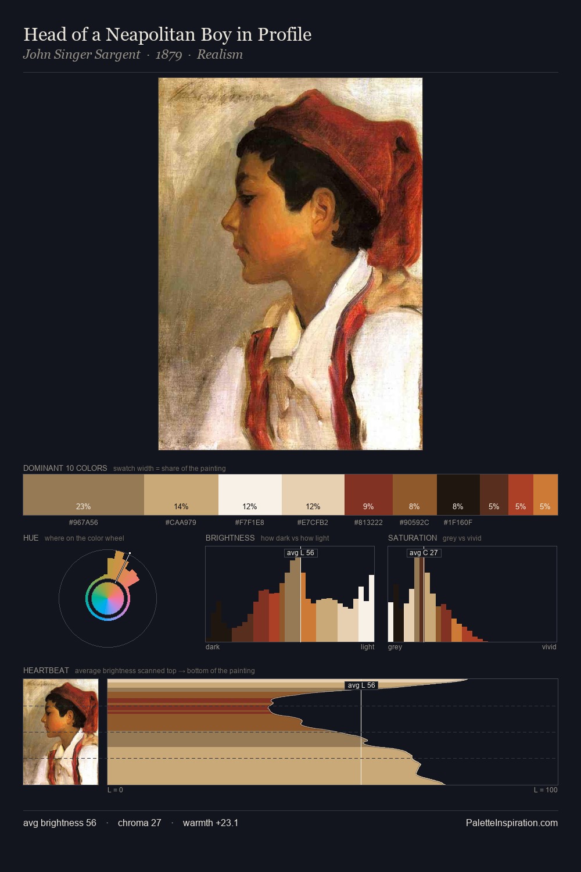Click the hex code #F7F1E8 label
Screen dimensions: 581x872
pos(250,523)
